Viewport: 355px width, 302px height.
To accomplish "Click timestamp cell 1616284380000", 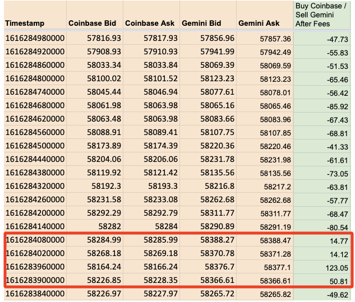I will tap(35, 173).
